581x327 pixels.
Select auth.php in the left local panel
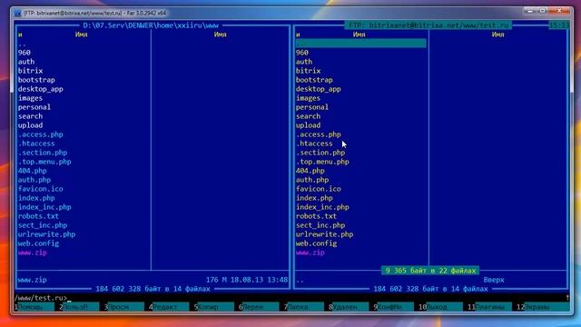(x=34, y=180)
